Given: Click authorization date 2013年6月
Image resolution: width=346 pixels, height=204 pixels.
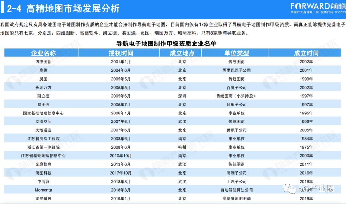Looking at the screenshot, I should [121, 164].
